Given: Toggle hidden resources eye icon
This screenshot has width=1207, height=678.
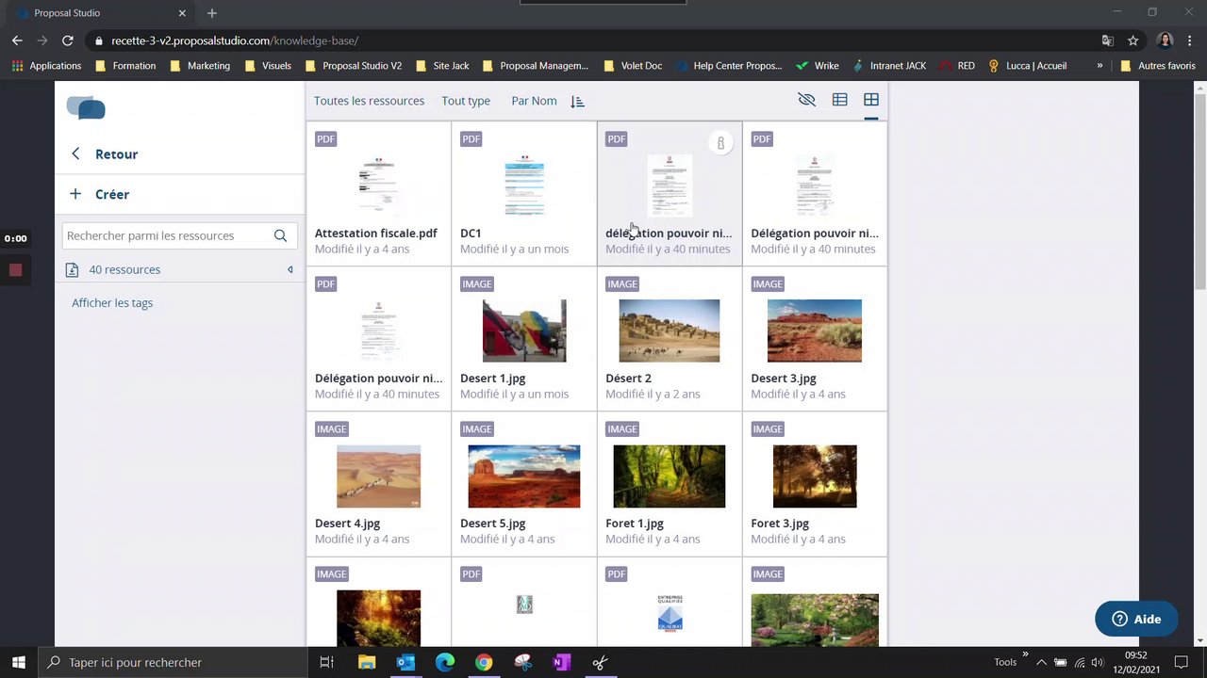Looking at the screenshot, I should coord(806,100).
